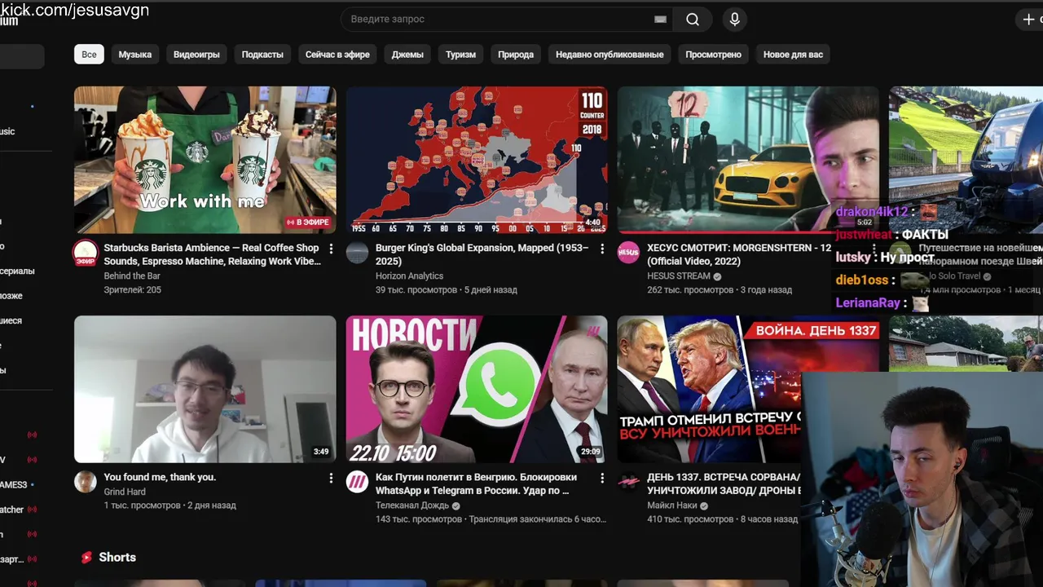Viewport: 1043px width, 587px height.
Task: Go to the Behind the Bar channel name
Action: coord(132,276)
